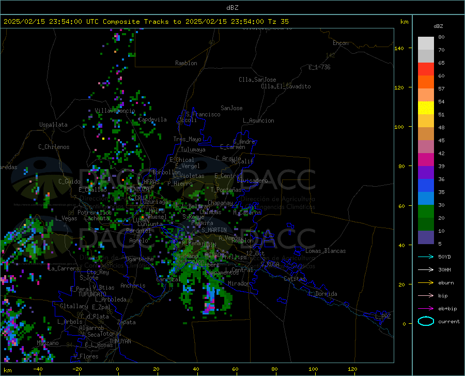Viewport: 465px width, 376px height.
Task: Click the Tres_Mayo map label
Action: 187,139
